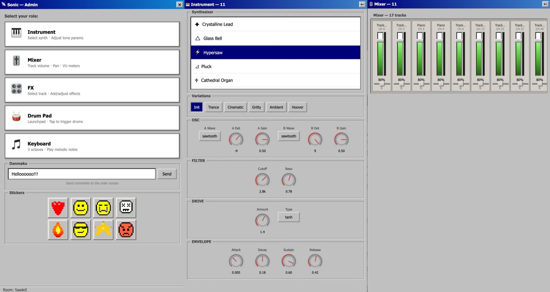Click the Drum Pad drum icon
Viewport: 550px width, 292px height.
[x=16, y=117]
